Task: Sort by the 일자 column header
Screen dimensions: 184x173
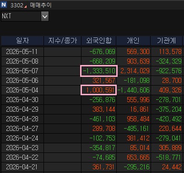Action: pos(22,41)
